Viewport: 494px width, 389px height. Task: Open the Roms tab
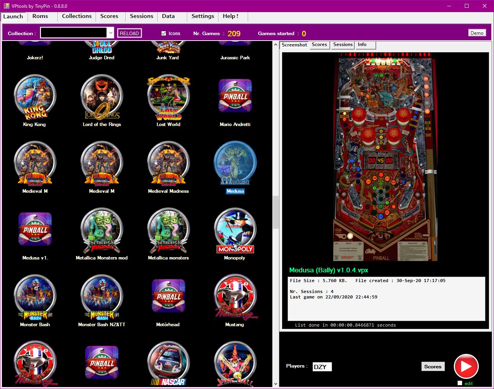tap(40, 16)
